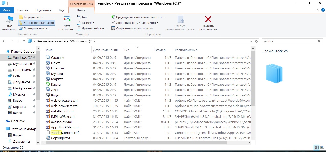The image size is (326, 152).
Task: Select the 'Почта' shortcut icon
Action: tap(48, 63)
